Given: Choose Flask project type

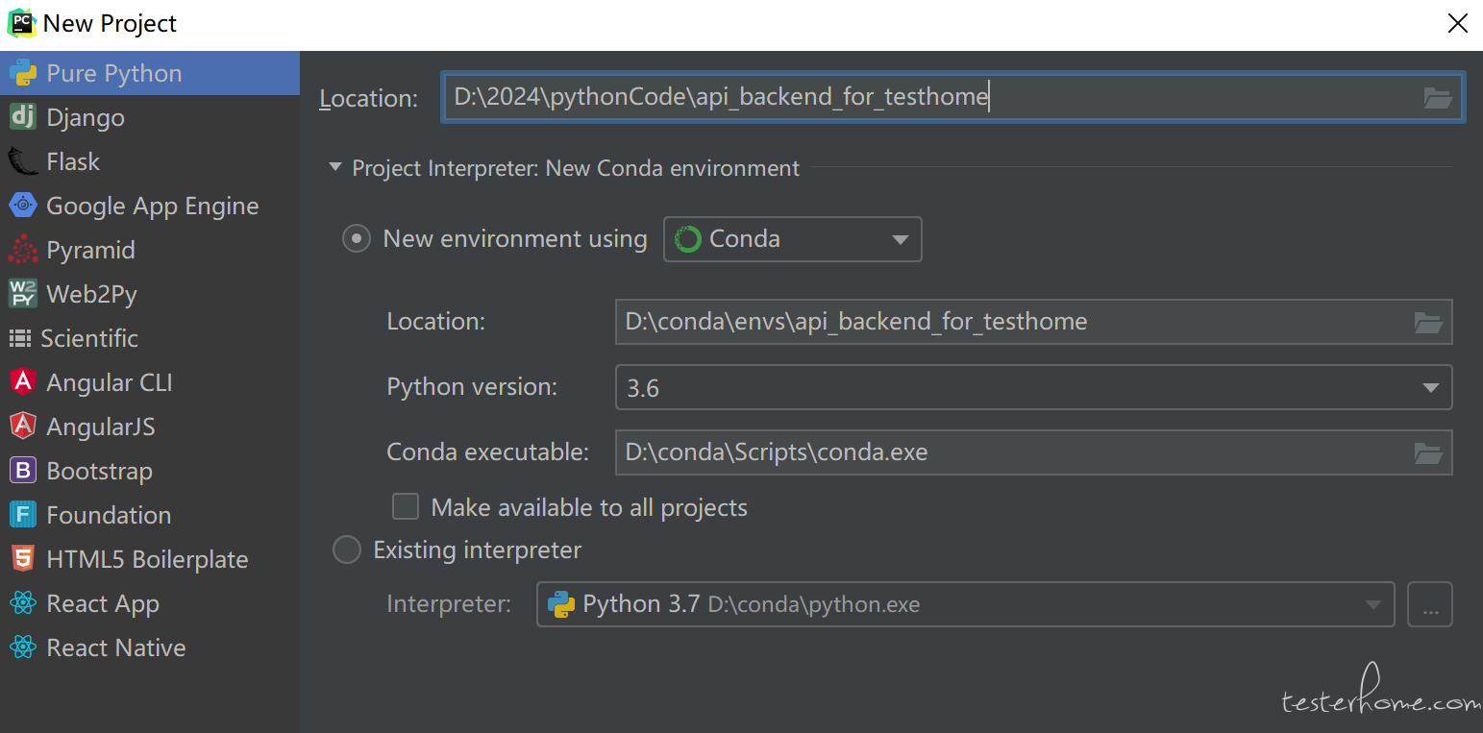Looking at the screenshot, I should (x=150, y=161).
